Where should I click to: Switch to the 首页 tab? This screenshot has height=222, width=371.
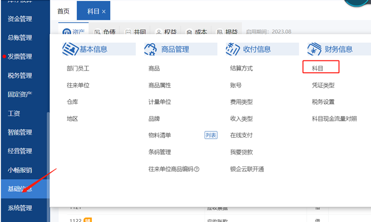(64, 11)
